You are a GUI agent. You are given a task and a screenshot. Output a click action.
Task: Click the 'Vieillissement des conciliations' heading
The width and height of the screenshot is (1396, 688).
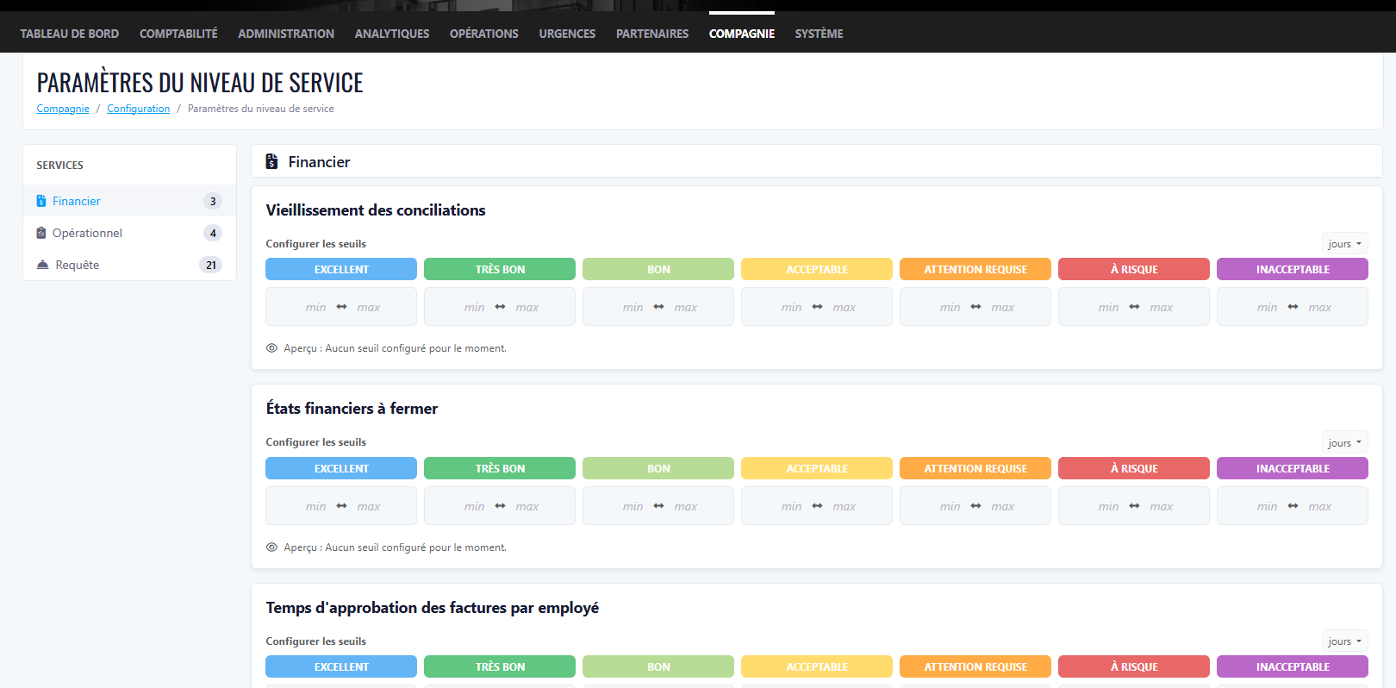[376, 210]
